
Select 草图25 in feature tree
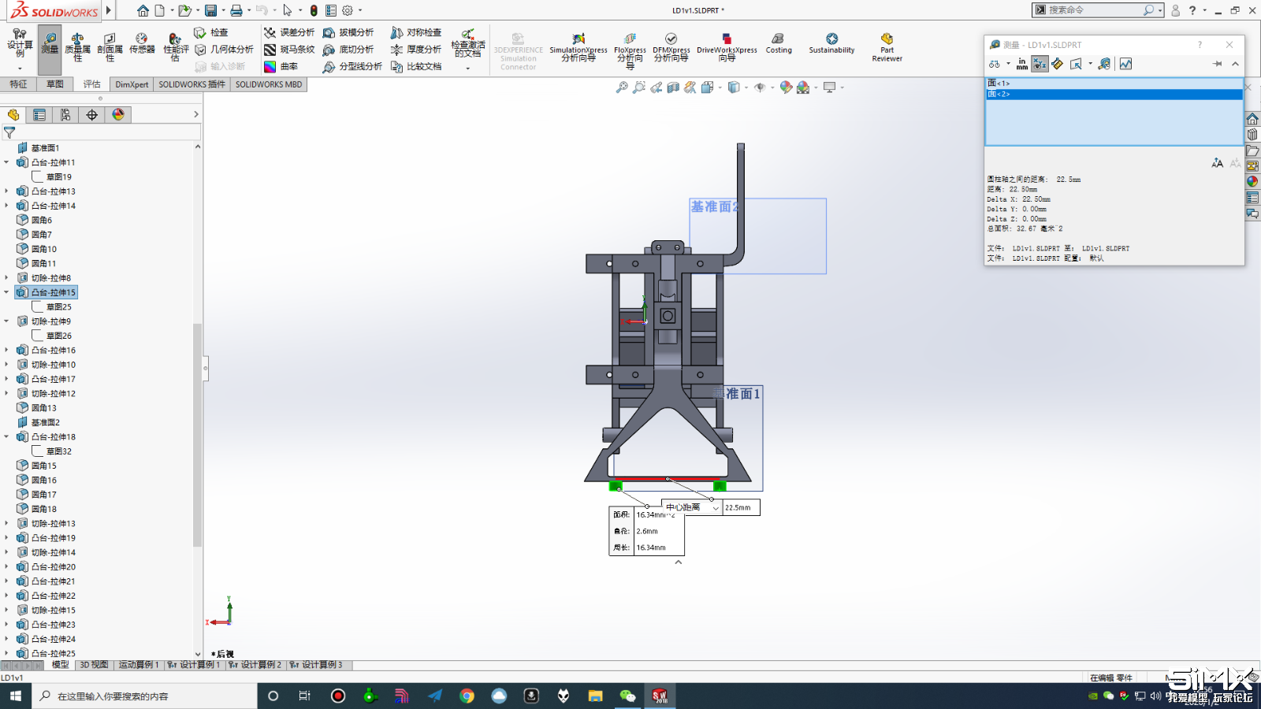[58, 307]
